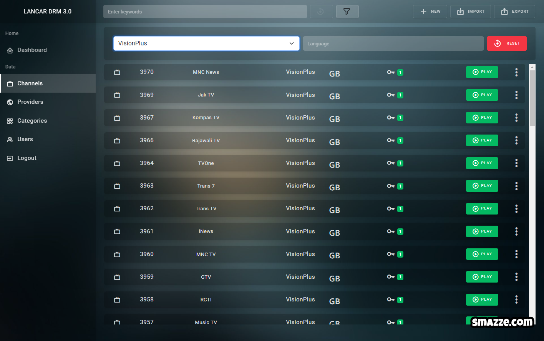The width and height of the screenshot is (544, 341).
Task: Click the Language filter field
Action: click(393, 43)
